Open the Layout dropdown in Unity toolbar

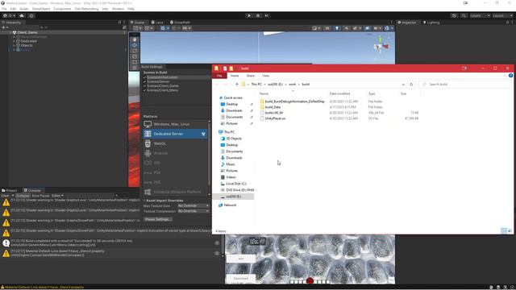[x=502, y=15]
